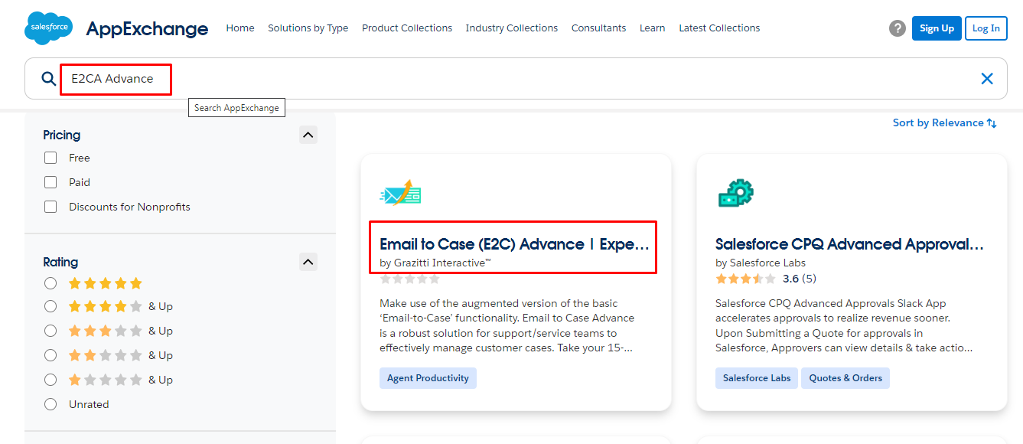Click the Salesforce cloud logo
This screenshot has height=444, width=1023.
49,28
